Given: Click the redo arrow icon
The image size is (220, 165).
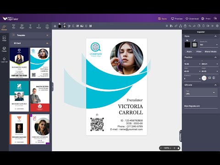Looking at the screenshot, I should [x=194, y=26].
